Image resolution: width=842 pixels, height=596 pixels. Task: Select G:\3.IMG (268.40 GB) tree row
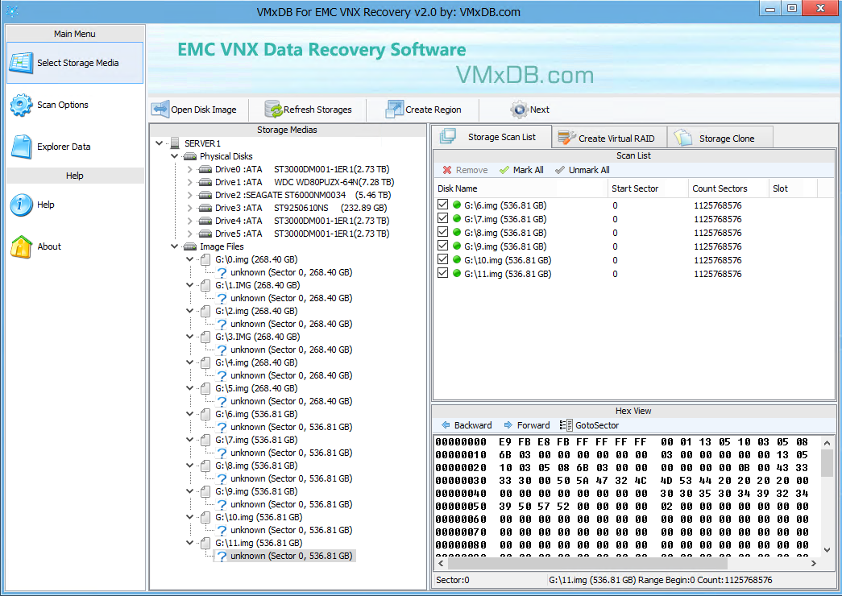click(x=258, y=337)
